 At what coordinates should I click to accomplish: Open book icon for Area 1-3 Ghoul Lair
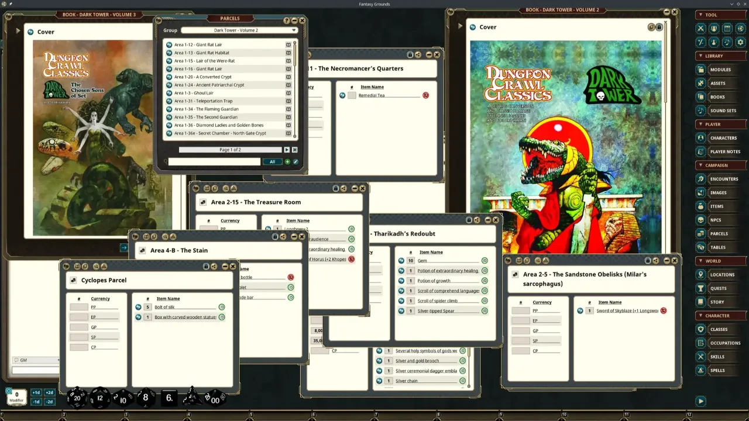(x=288, y=93)
